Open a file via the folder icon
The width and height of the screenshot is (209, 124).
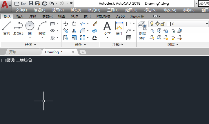(23, 3)
